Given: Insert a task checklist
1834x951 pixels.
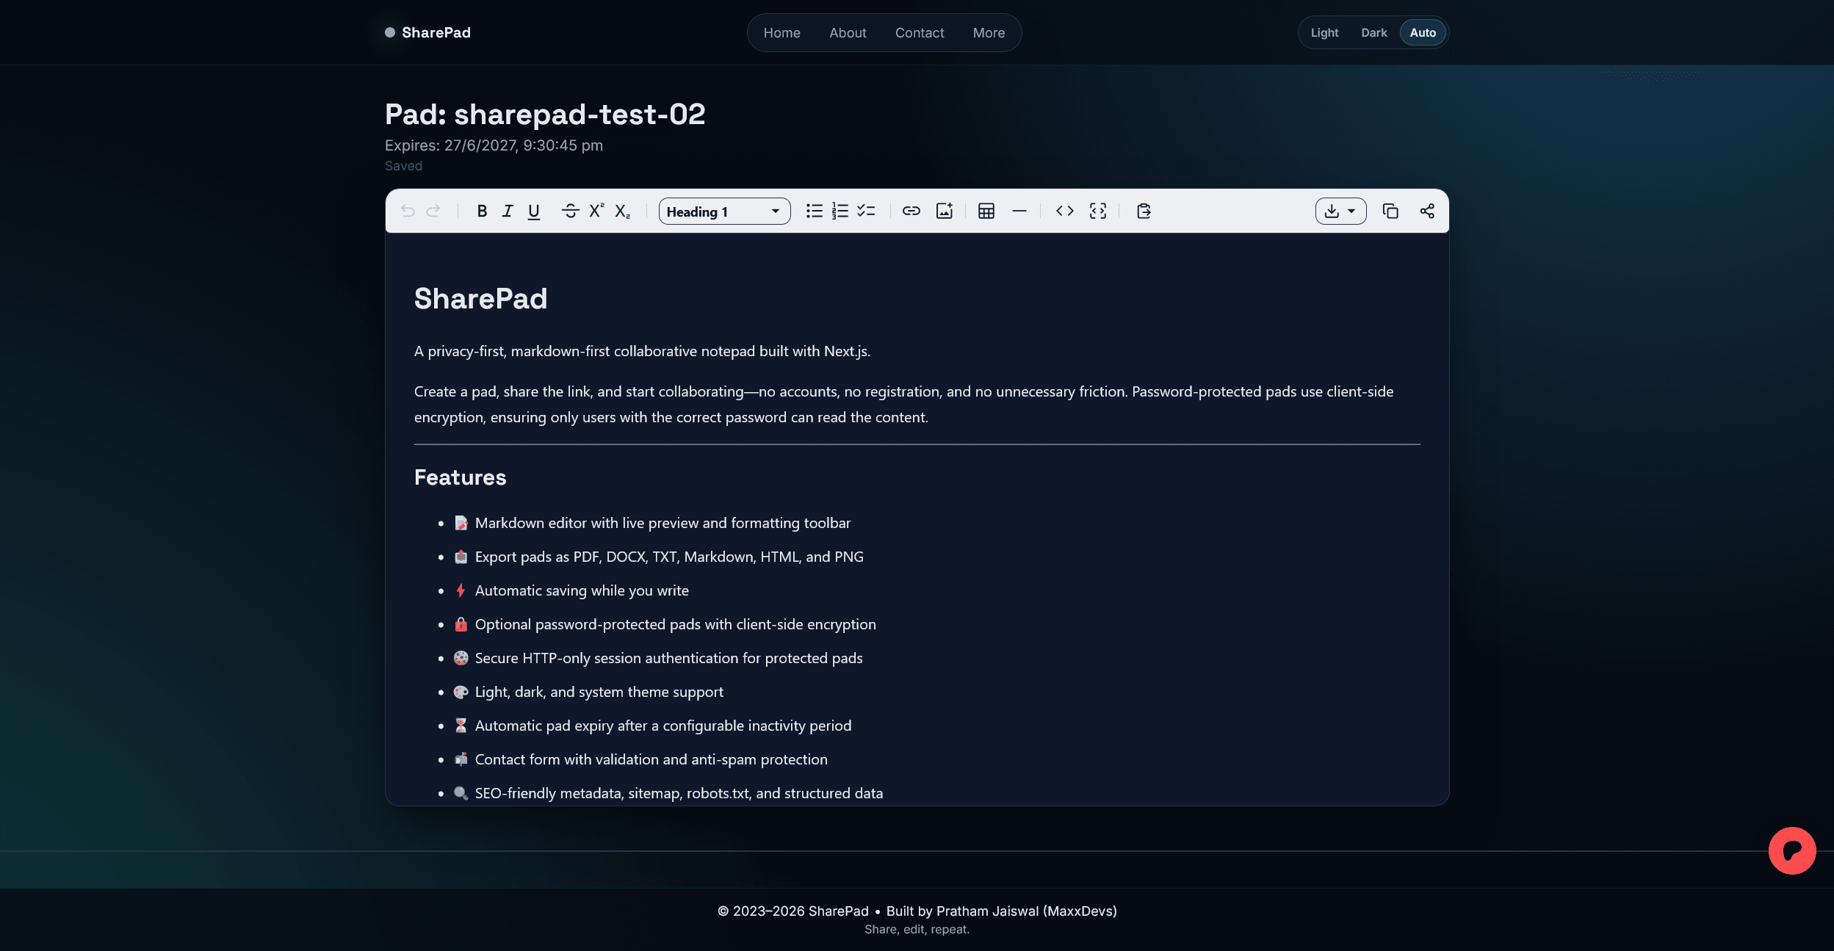Looking at the screenshot, I should coord(866,211).
